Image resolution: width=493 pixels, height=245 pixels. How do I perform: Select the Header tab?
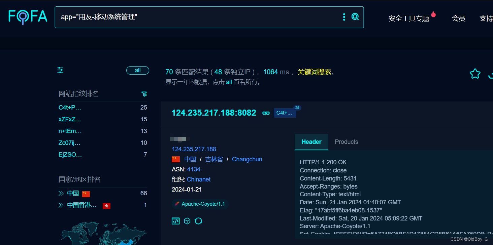click(311, 142)
